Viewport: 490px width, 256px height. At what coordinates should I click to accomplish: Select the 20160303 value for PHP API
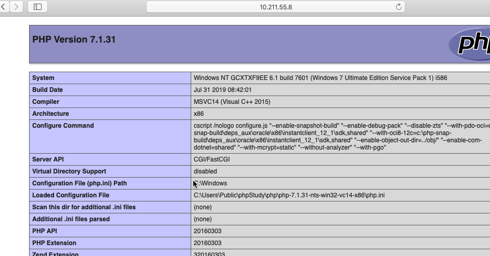[207, 231]
